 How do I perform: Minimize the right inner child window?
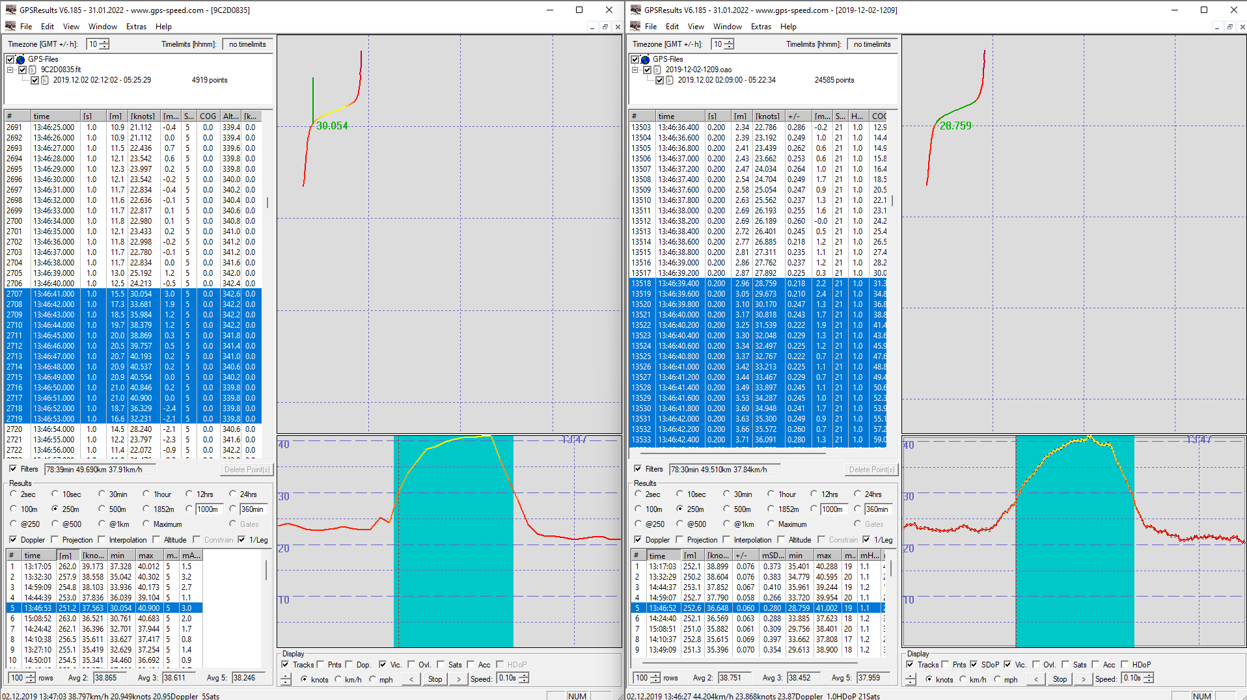coord(1216,27)
